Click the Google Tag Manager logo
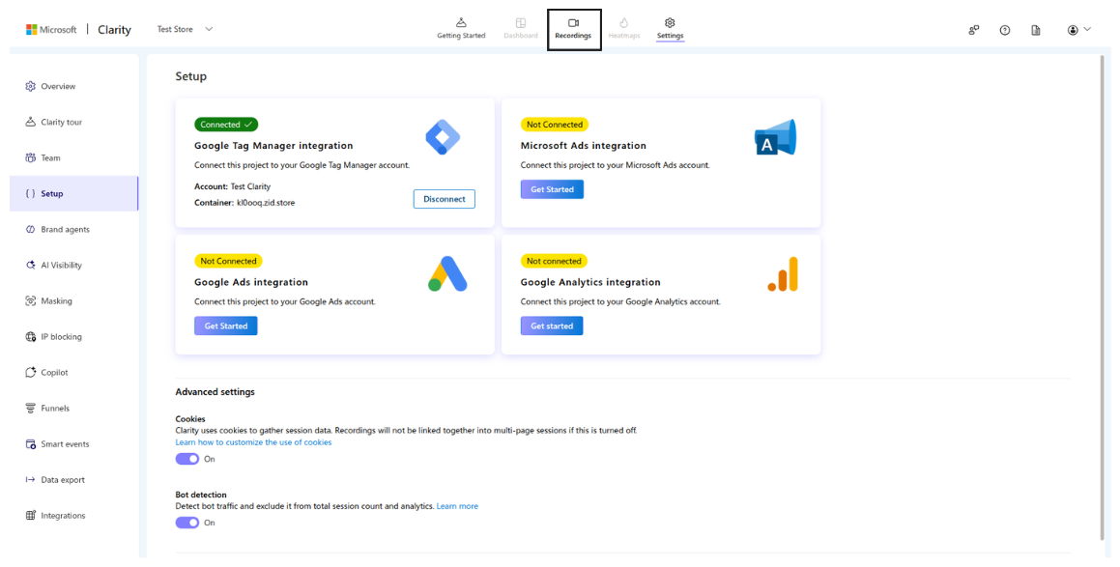 point(443,137)
